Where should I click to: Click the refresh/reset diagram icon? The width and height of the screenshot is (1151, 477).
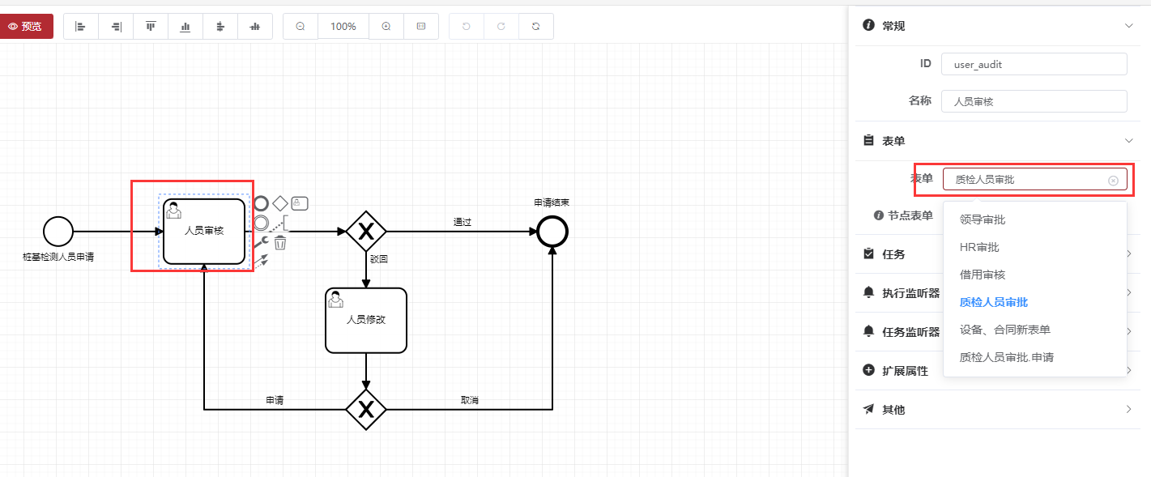pos(535,27)
